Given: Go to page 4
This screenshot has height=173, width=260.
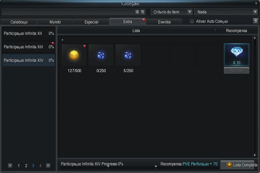Looking at the screenshot, I should [40, 165].
